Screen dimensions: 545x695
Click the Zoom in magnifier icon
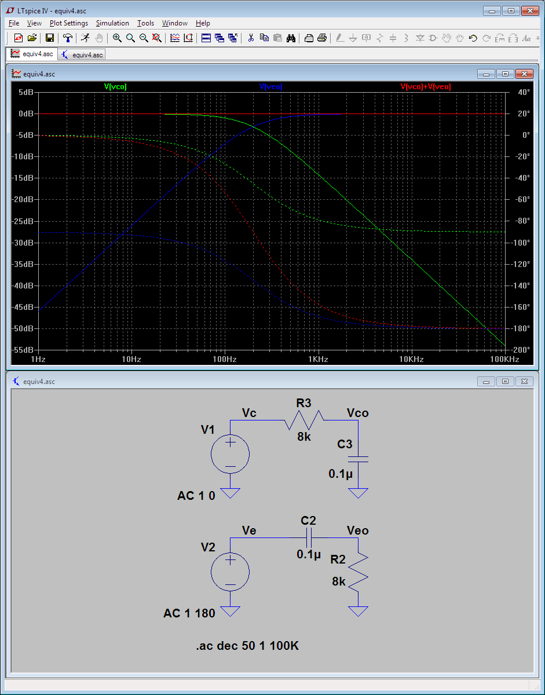click(117, 38)
